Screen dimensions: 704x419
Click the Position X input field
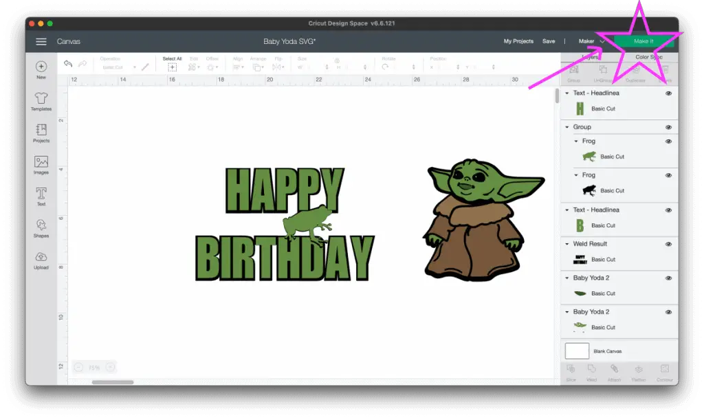point(443,67)
